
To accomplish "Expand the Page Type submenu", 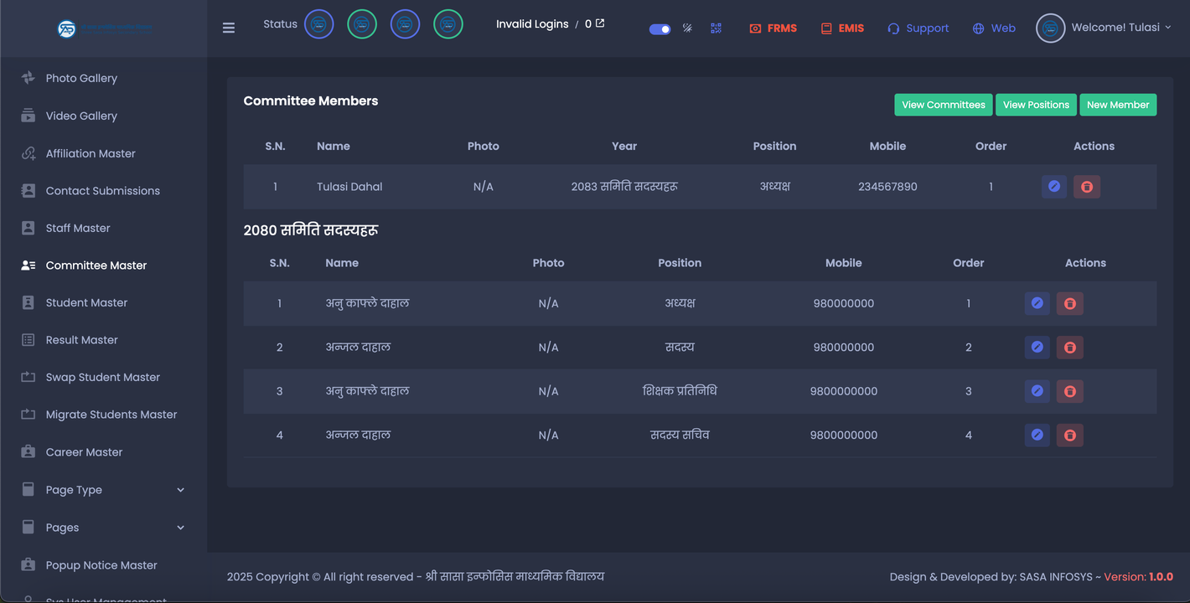I will pos(180,490).
